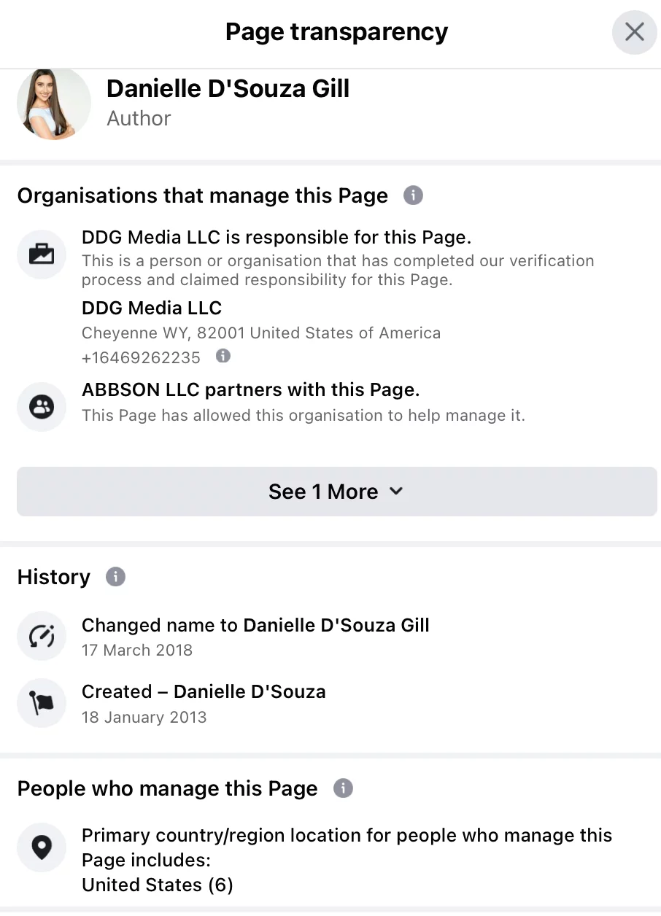The width and height of the screenshot is (661, 916).
Task: Click the chevron on See 1 More
Action: (x=396, y=491)
